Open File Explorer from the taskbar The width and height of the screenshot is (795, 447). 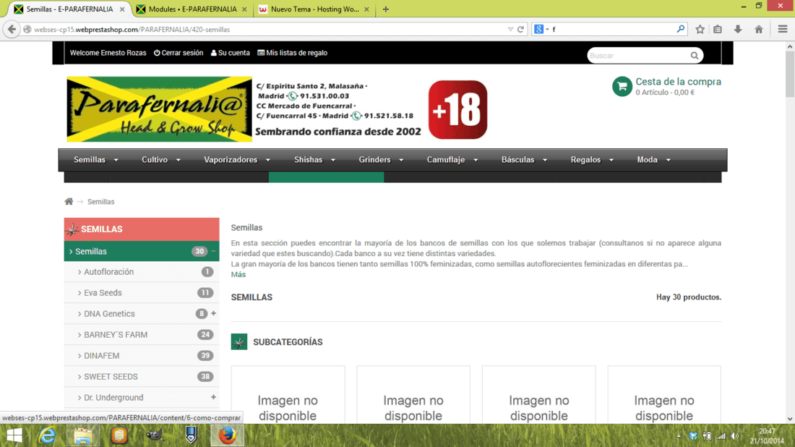tap(83, 435)
